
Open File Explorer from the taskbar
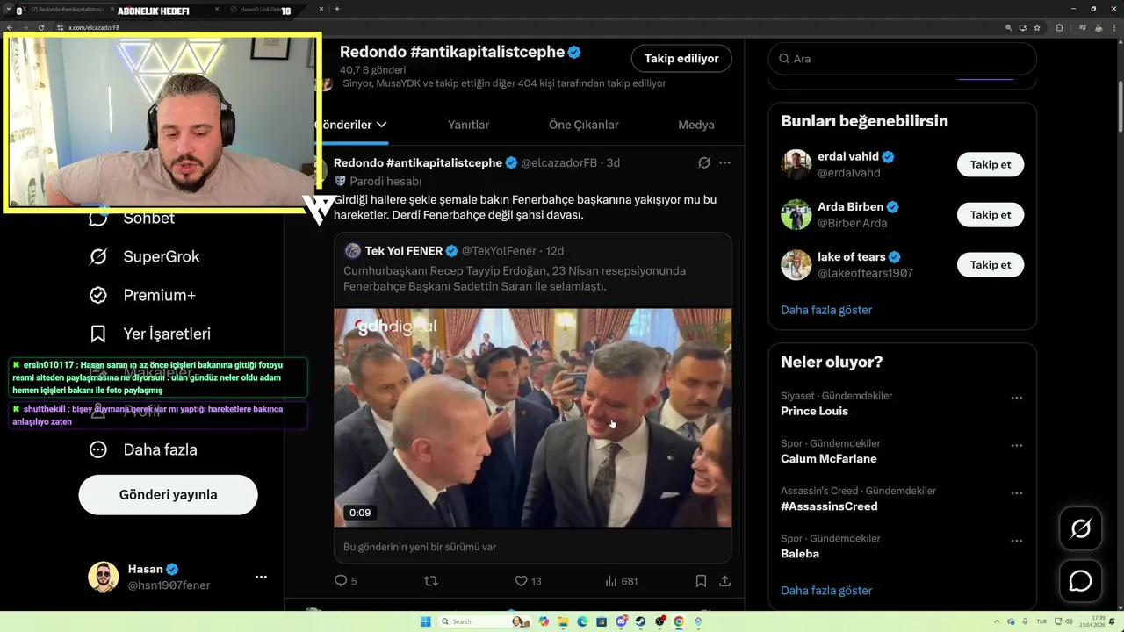[563, 621]
